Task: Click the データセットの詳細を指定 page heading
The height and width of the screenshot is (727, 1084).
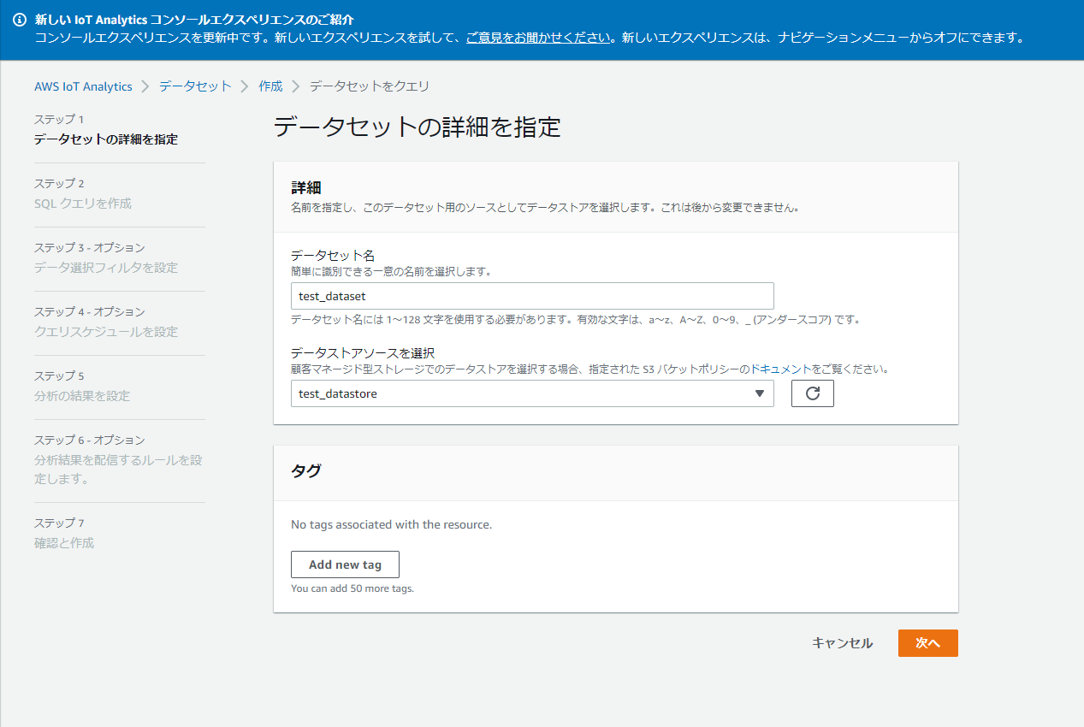Action: click(x=417, y=127)
